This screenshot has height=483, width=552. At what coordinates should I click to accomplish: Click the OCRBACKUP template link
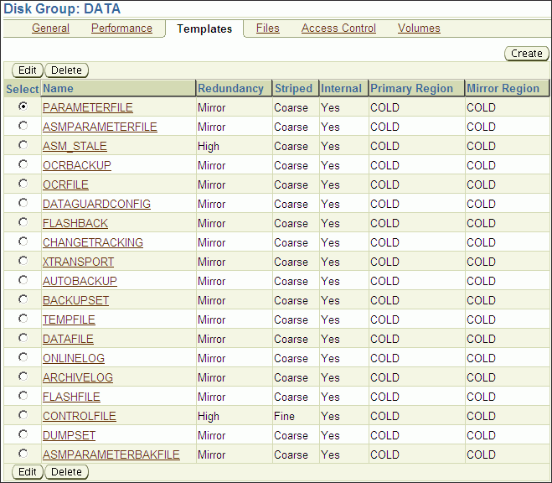coord(77,165)
